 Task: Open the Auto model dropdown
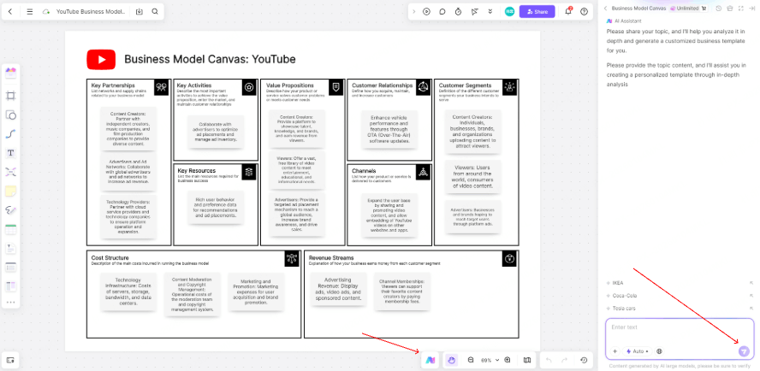(638, 351)
